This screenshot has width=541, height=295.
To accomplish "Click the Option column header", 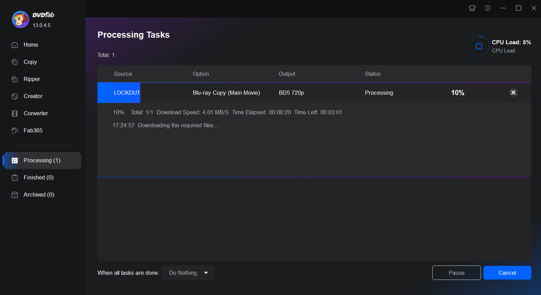I will point(201,74).
